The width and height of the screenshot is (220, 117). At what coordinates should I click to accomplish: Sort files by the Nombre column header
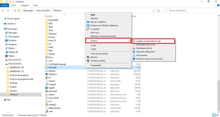click(x=49, y=16)
